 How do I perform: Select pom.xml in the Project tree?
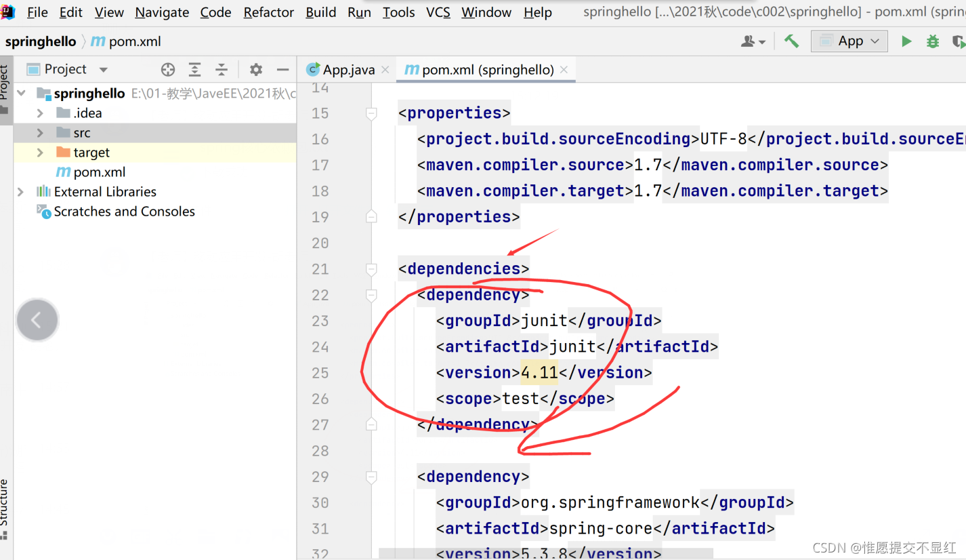[100, 172]
